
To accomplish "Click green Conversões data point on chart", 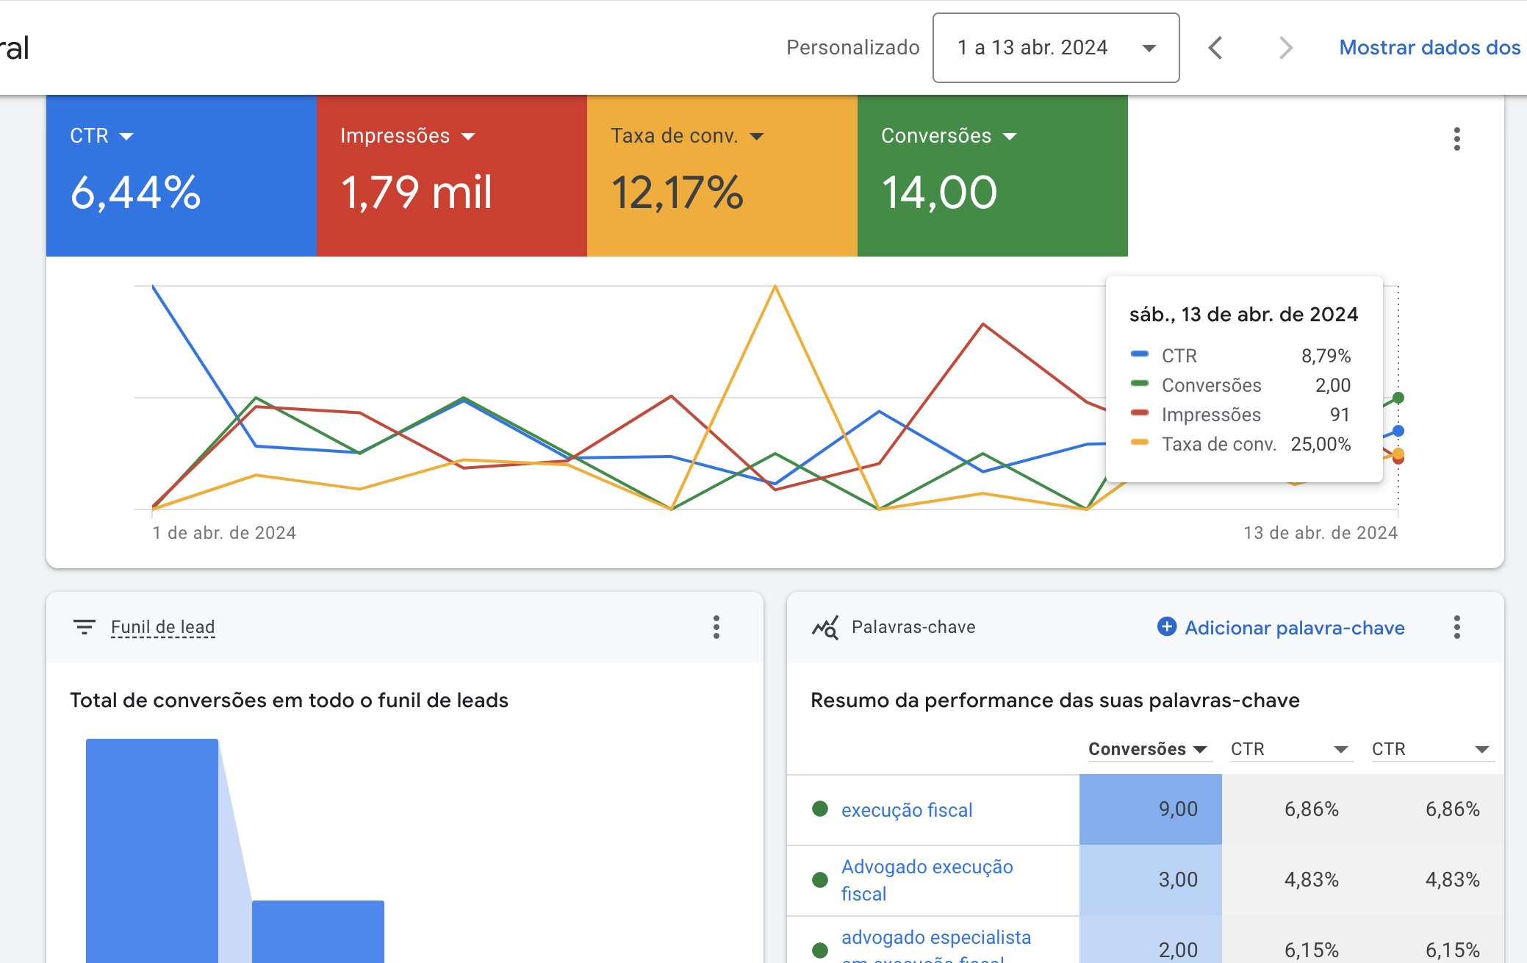I will pos(1398,398).
